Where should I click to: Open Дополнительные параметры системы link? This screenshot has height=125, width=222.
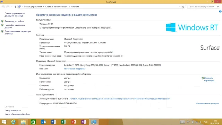(18, 32)
